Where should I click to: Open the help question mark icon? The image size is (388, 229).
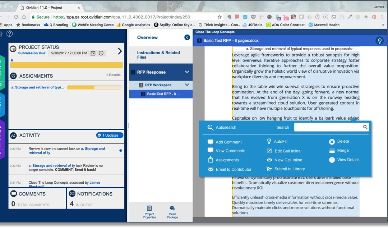click(x=10, y=33)
